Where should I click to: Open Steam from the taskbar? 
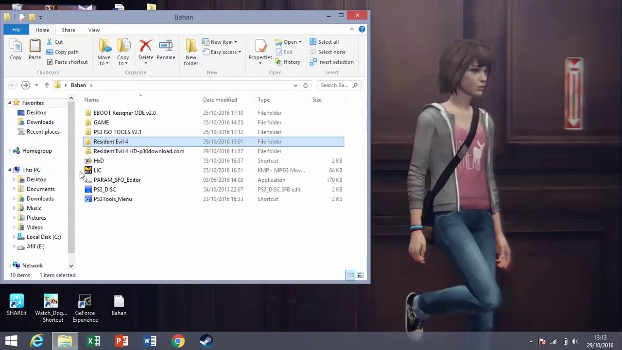pos(206,341)
